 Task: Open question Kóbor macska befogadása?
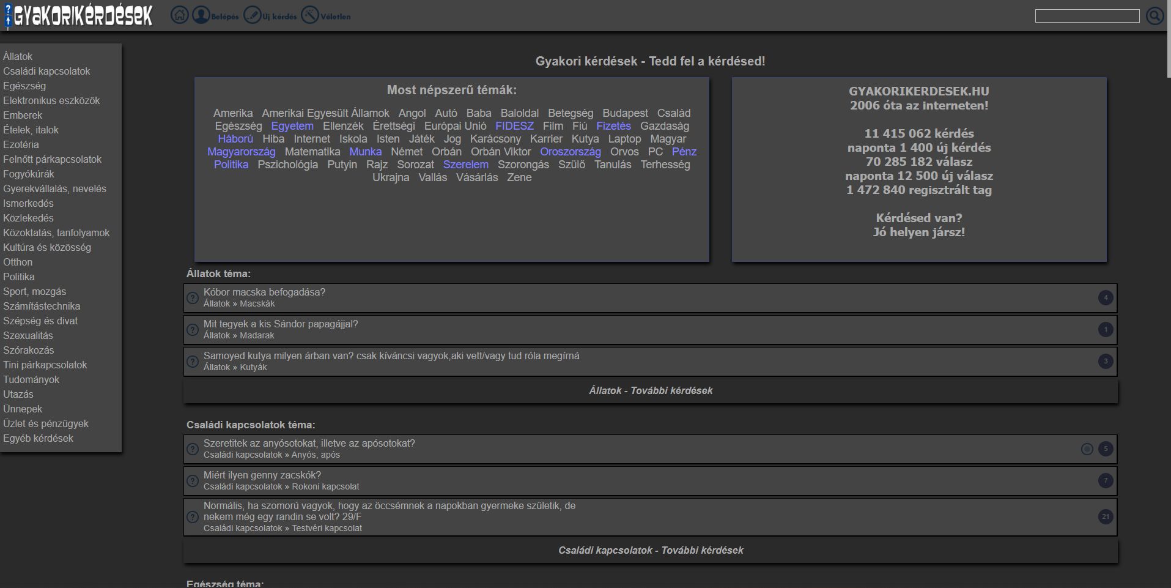pos(264,292)
